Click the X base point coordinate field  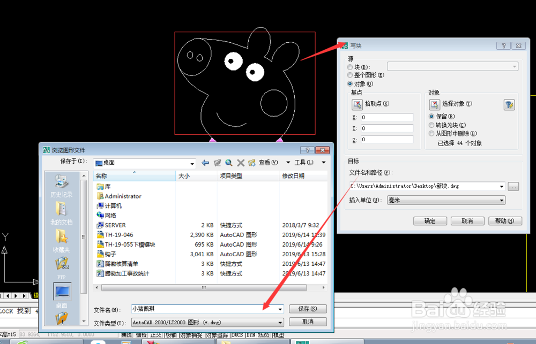[x=387, y=117]
